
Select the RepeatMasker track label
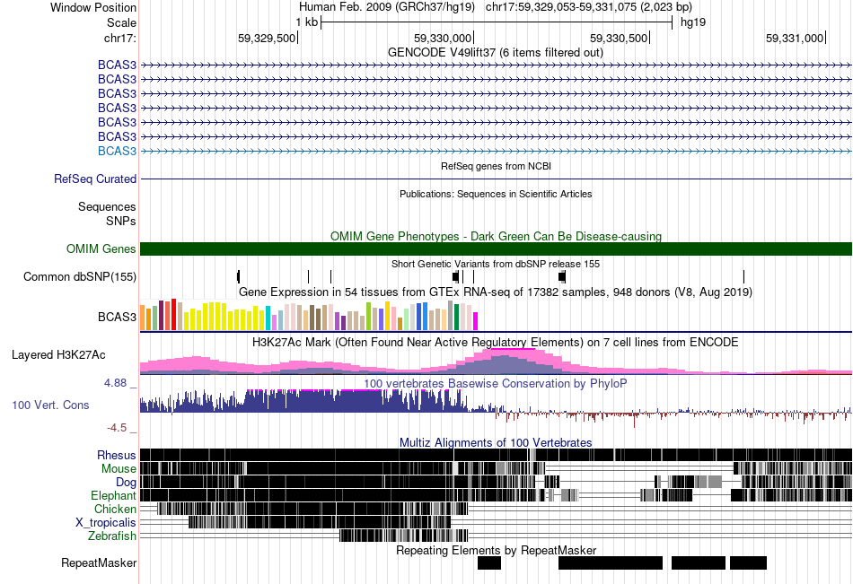[x=99, y=563]
